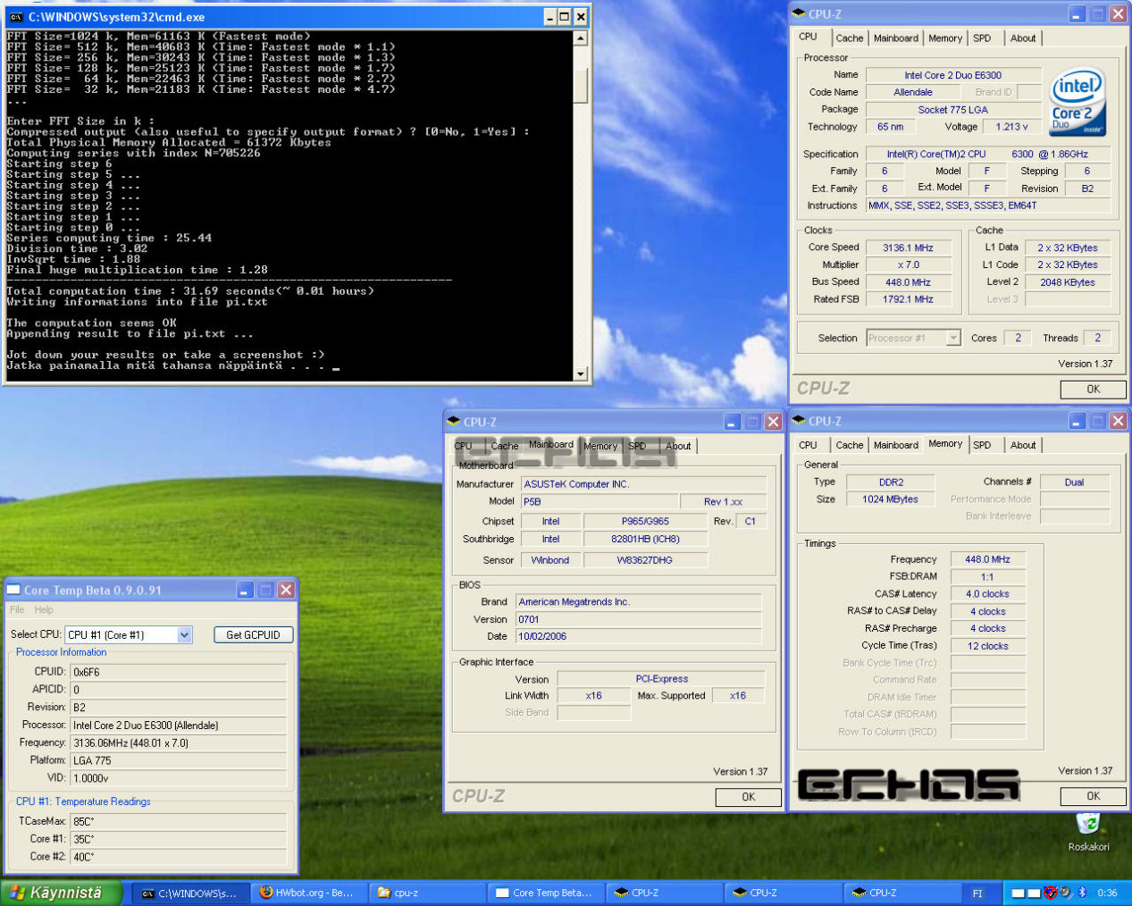The height and width of the screenshot is (906, 1132).
Task: Select SPD tab in the CPU-Z Timings window
Action: point(981,445)
